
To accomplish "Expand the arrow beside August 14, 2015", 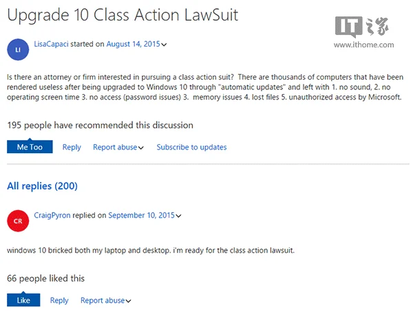I will (164, 45).
